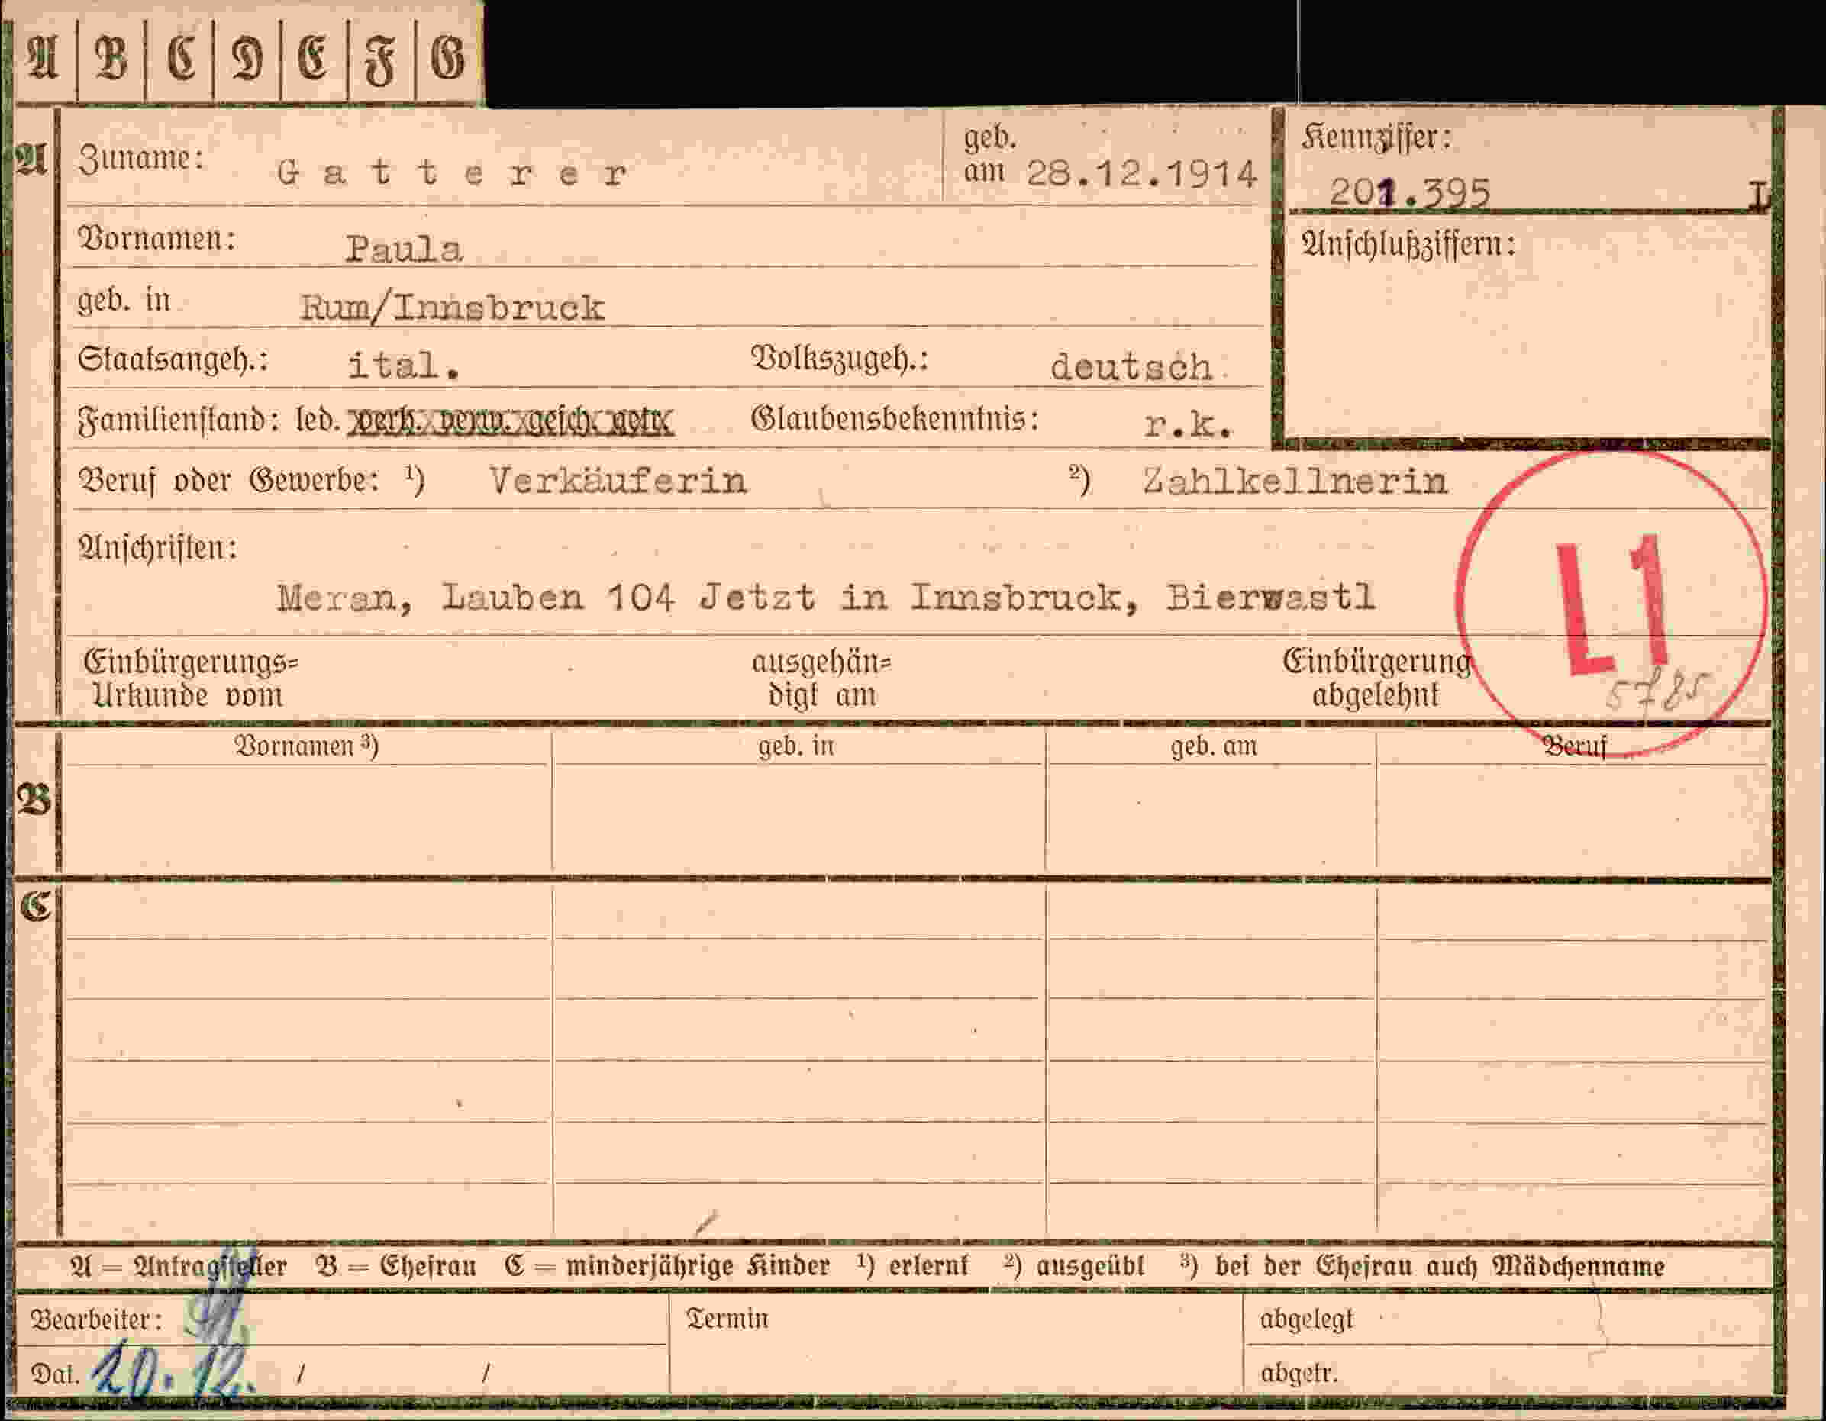This screenshot has width=1826, height=1421.
Task: Click the 'abgelegt' label
Action: tap(1306, 1319)
